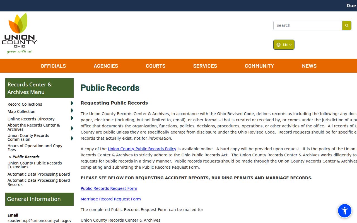This screenshot has height=223, width=357.
Task: Open the AGENCIES menu
Action: 106,66
